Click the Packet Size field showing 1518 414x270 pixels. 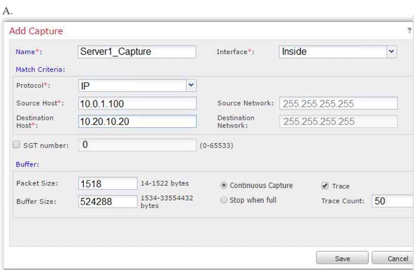(x=108, y=184)
